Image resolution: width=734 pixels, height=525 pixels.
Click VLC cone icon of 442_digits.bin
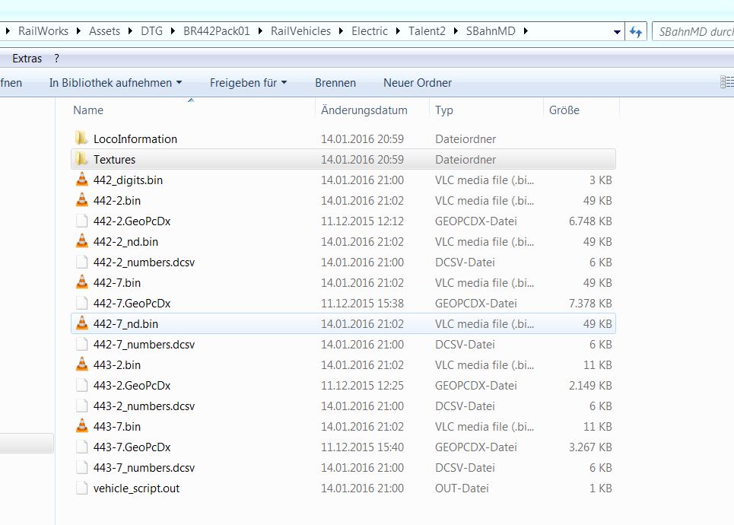[x=81, y=180]
